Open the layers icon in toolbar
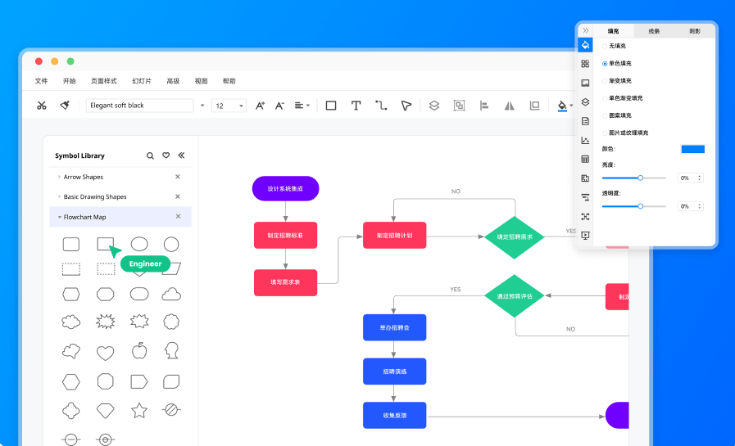The width and height of the screenshot is (735, 446). coord(435,106)
